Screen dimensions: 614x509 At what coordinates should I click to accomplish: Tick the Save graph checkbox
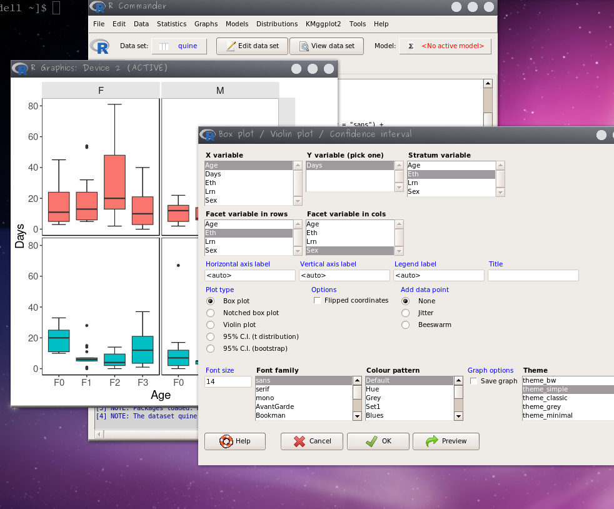pos(474,381)
